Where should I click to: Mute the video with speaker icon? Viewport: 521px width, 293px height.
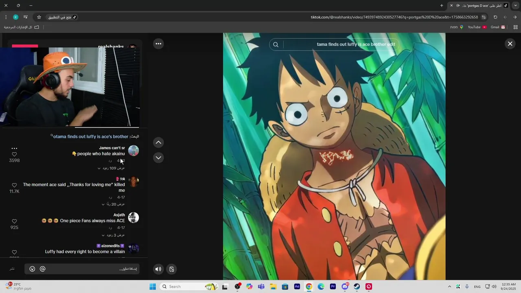coord(158,269)
